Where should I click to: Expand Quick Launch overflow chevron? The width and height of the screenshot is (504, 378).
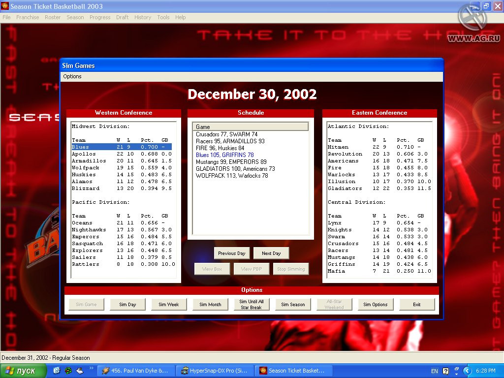(91, 368)
